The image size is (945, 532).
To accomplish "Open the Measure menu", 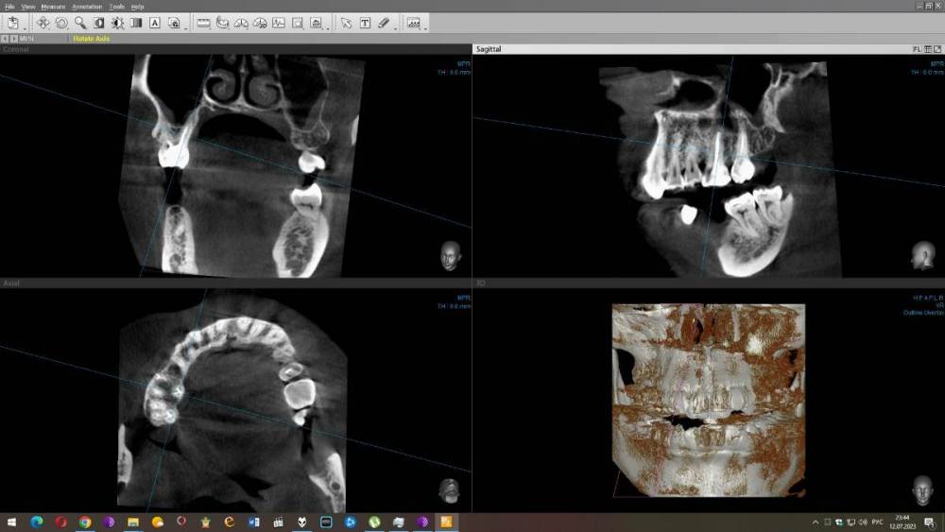I will coord(53,7).
